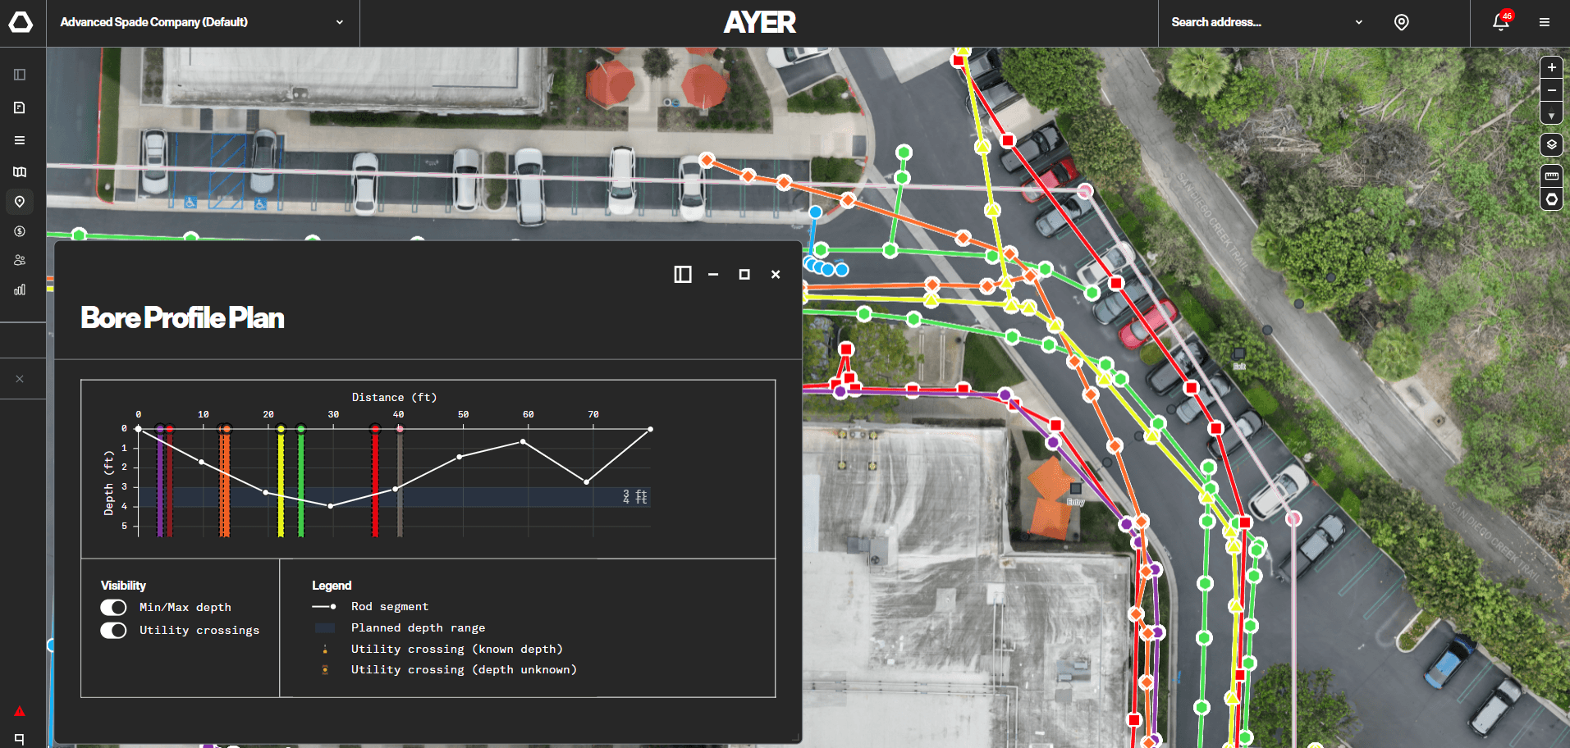Viewport: 1570px width, 748px height.
Task: Open the billing dollar sidebar icon
Action: [20, 231]
